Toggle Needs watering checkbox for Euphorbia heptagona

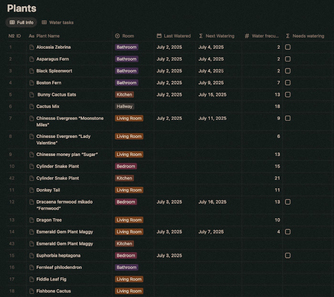pos(288,255)
